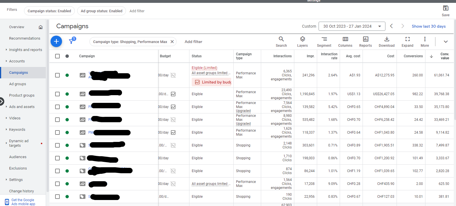Download the campaigns table

[387, 42]
